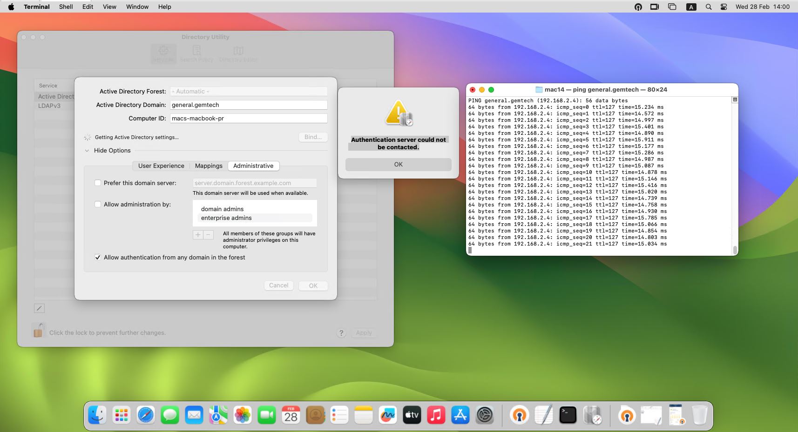Viewport: 798px width, 432px height.
Task: Switch to the User Experience tab
Action: pos(161,166)
